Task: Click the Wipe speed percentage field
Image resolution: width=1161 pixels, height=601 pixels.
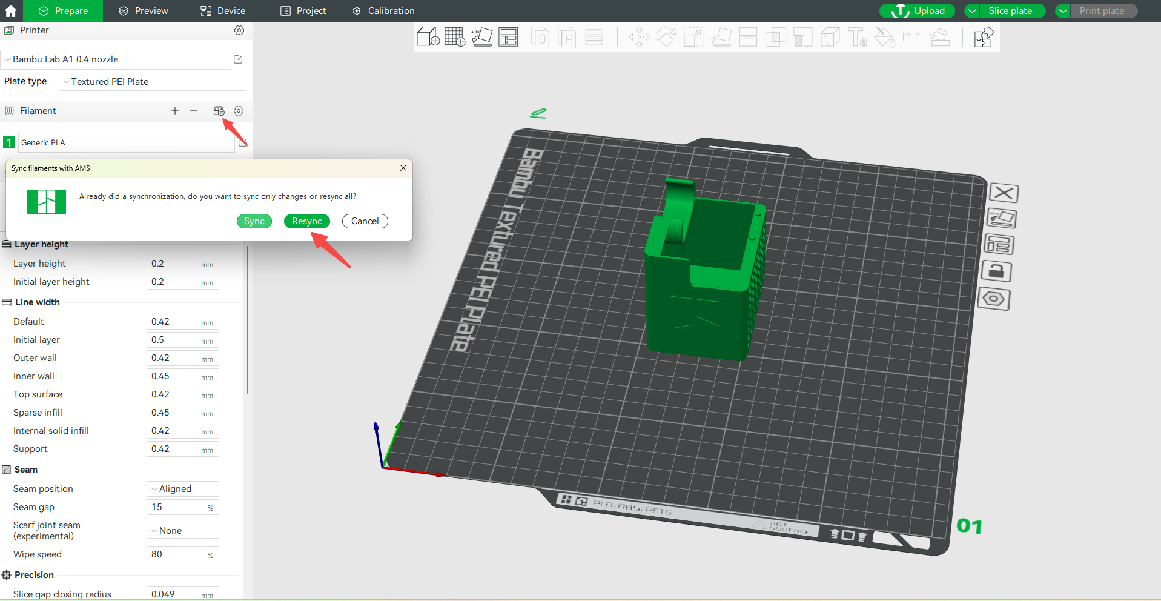Action: coord(183,554)
